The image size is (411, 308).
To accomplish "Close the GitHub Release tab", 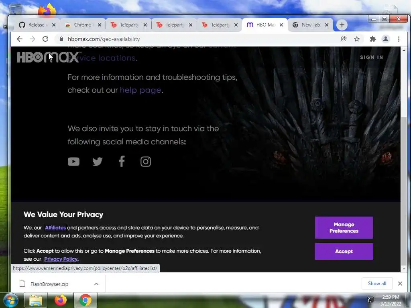I will [54, 25].
